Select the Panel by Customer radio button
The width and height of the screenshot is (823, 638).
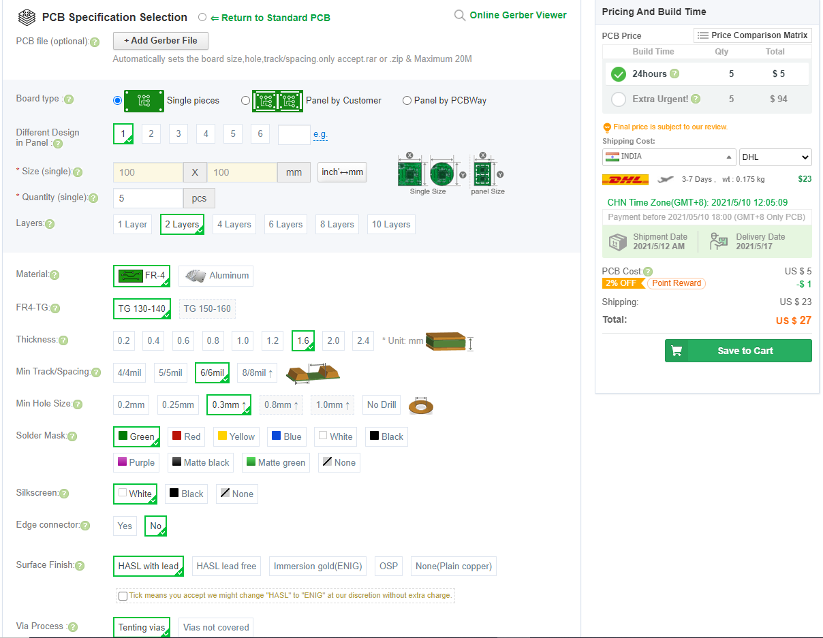(x=245, y=101)
